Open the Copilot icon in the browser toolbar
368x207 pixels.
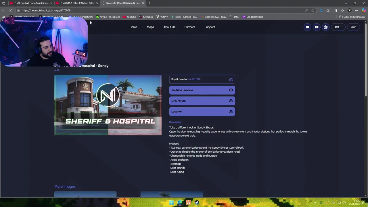pyautogui.click(x=364, y=10)
